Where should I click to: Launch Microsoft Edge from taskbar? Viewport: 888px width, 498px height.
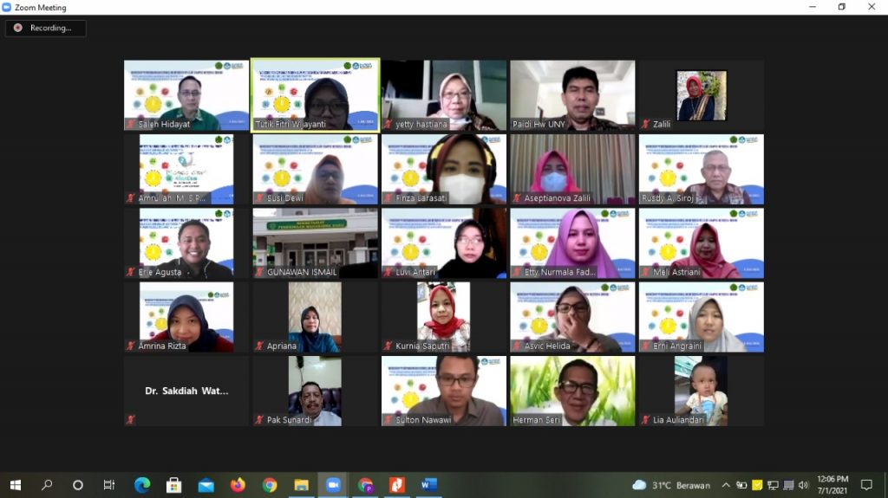point(142,485)
